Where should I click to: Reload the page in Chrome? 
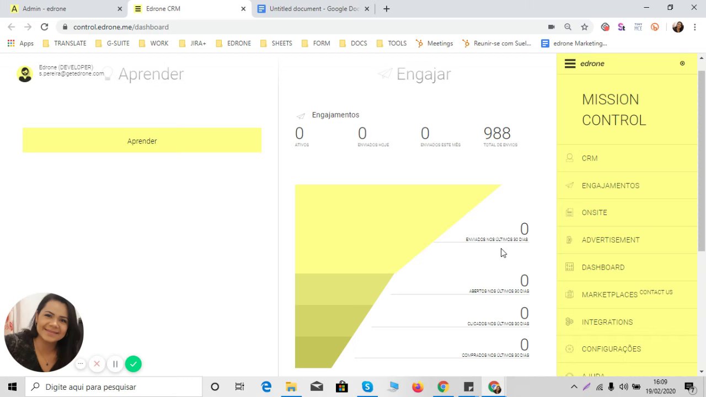[x=44, y=26]
